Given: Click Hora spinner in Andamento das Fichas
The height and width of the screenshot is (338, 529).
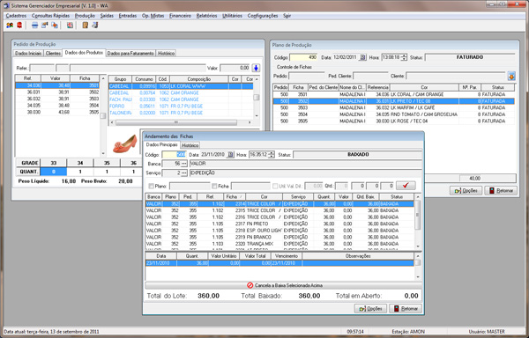Looking at the screenshot, I should [x=272, y=155].
